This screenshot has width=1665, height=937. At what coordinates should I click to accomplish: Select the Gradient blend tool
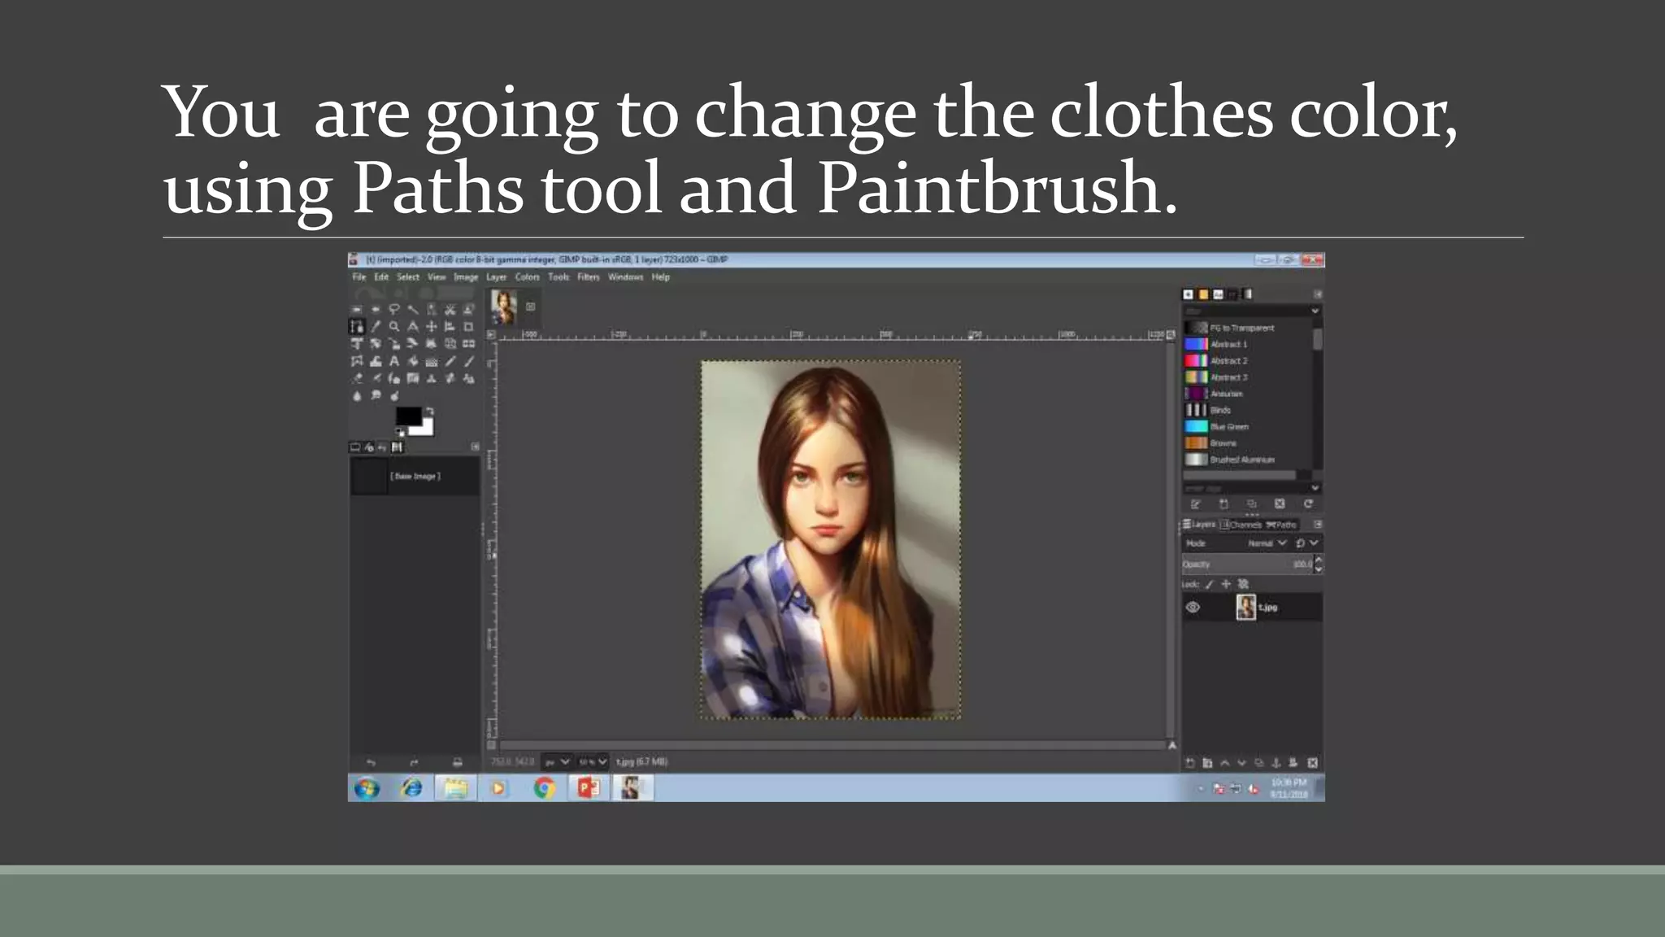[432, 361]
